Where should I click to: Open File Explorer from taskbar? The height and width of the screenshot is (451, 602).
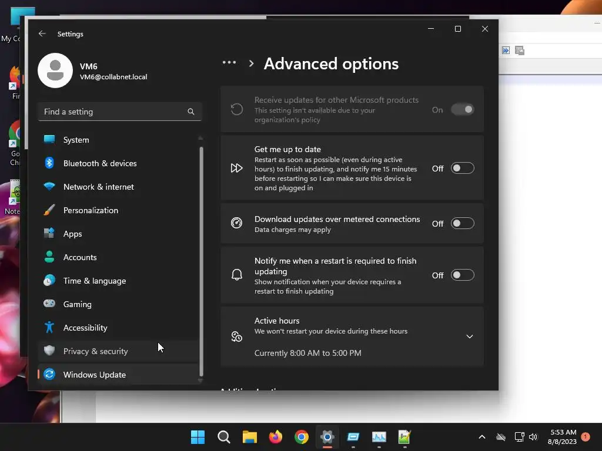tap(249, 437)
